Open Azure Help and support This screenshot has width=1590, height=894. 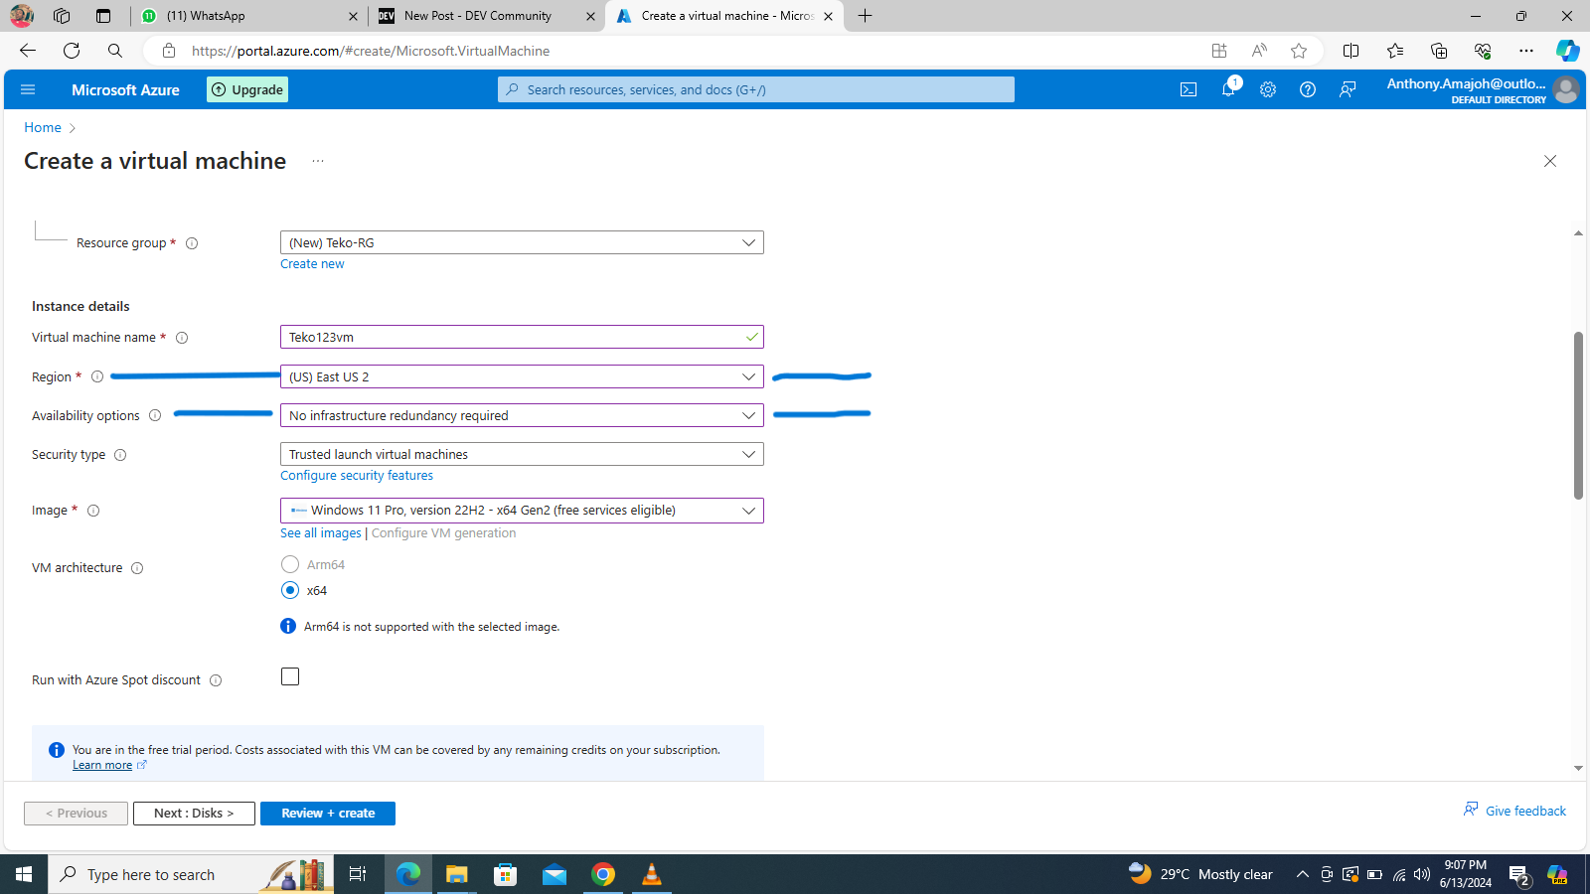[1308, 89]
